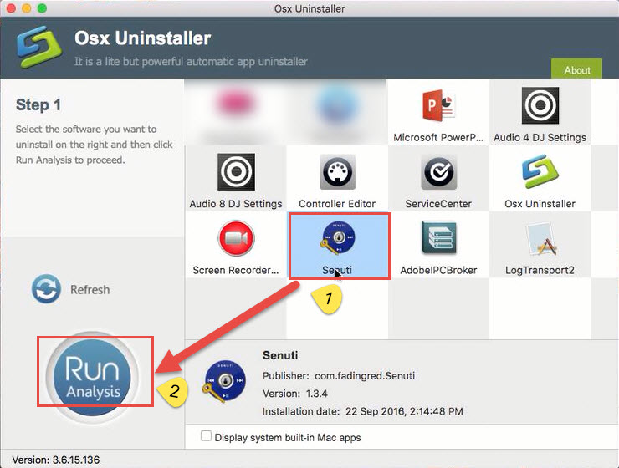The width and height of the screenshot is (619, 468).
Task: Close the Osx Uninstaller window
Action: click(11, 8)
